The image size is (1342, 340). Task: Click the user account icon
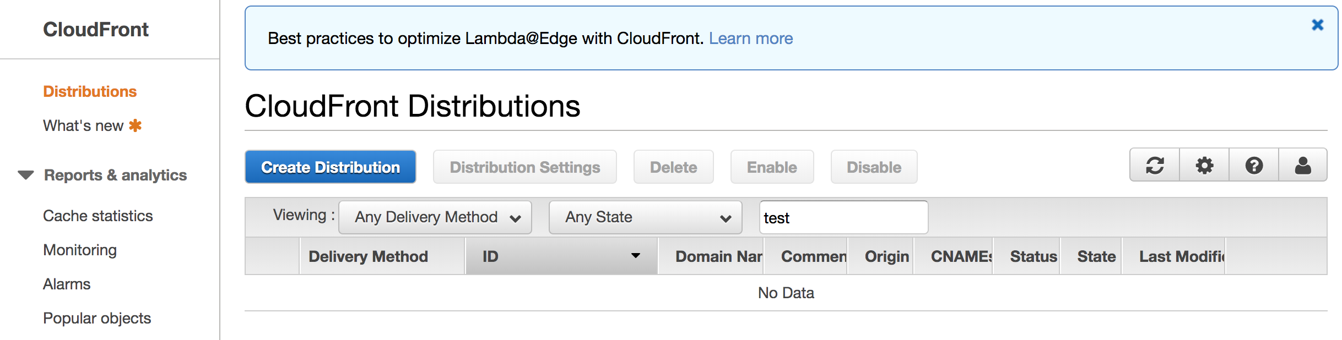point(1303,165)
